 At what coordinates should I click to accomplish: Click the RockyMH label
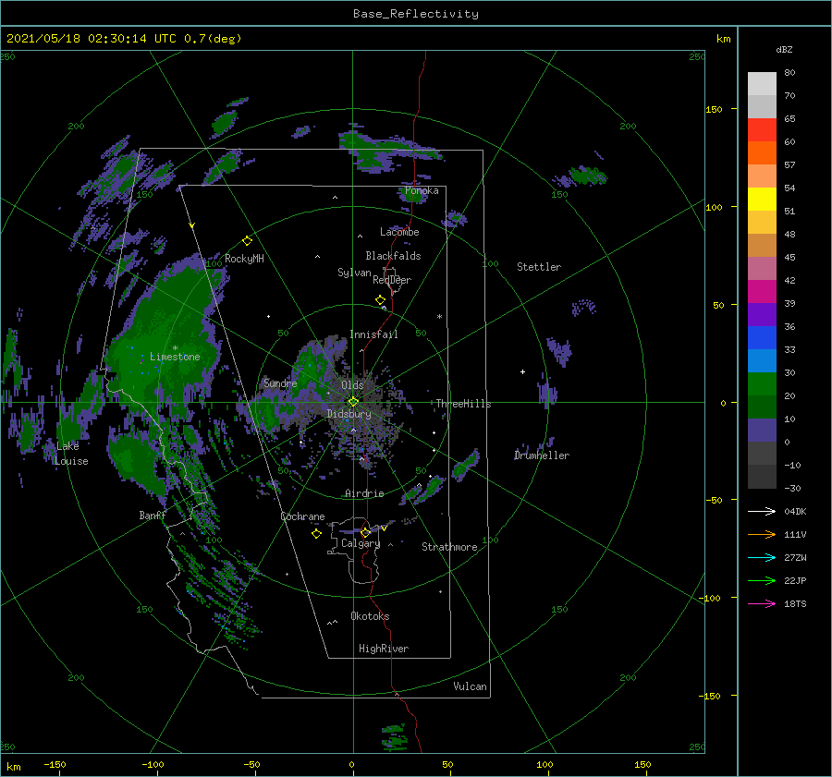click(x=244, y=259)
